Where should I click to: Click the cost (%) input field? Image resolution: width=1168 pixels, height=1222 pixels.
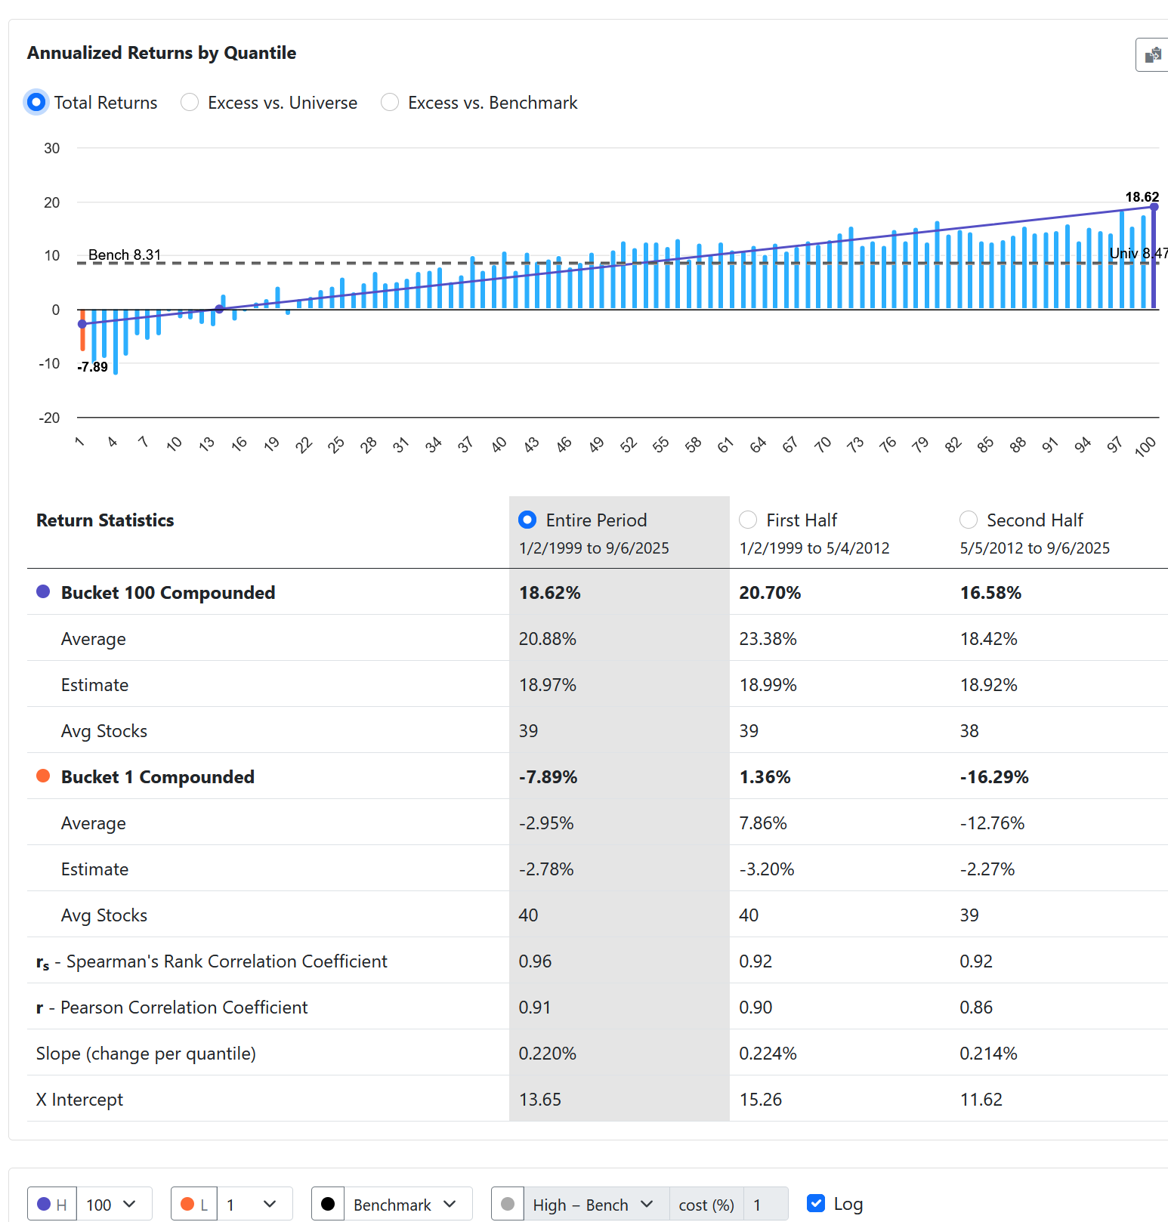pyautogui.click(x=765, y=1204)
